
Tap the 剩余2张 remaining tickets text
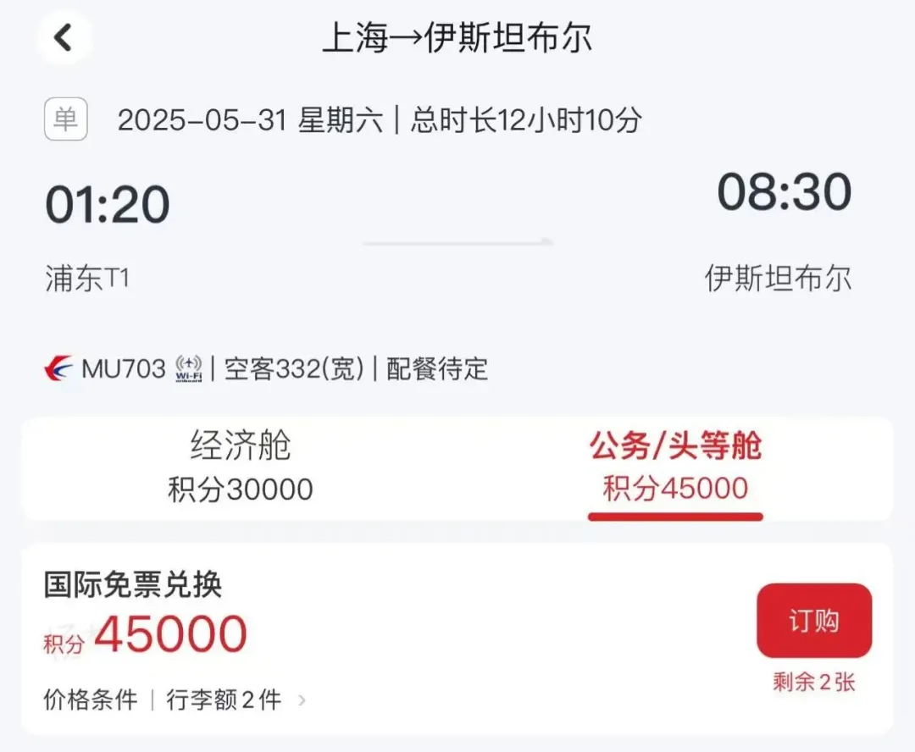pos(814,682)
